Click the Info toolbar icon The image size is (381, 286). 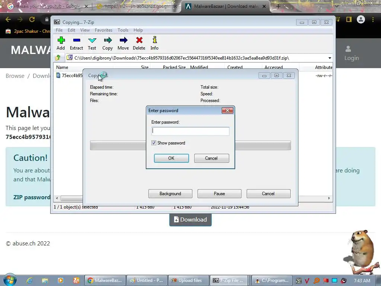click(154, 43)
